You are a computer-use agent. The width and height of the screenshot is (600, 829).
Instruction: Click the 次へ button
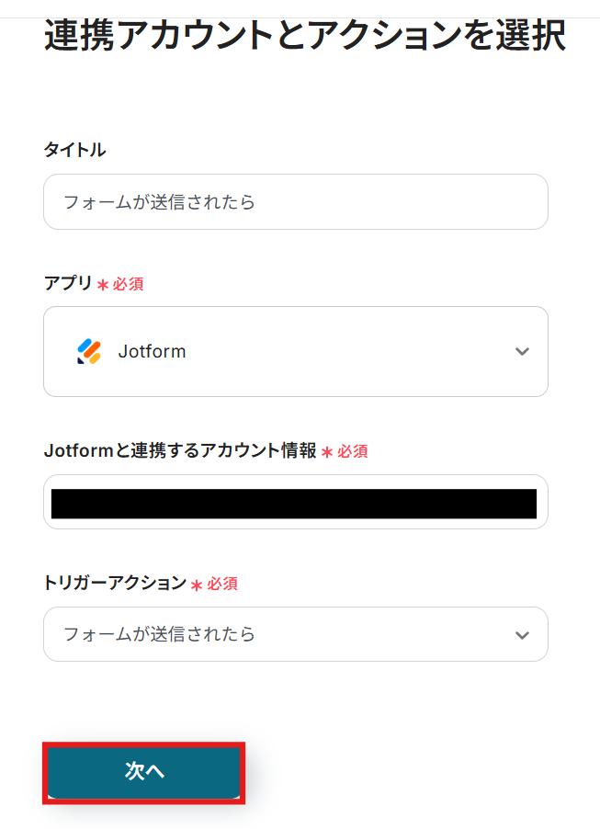point(144,771)
